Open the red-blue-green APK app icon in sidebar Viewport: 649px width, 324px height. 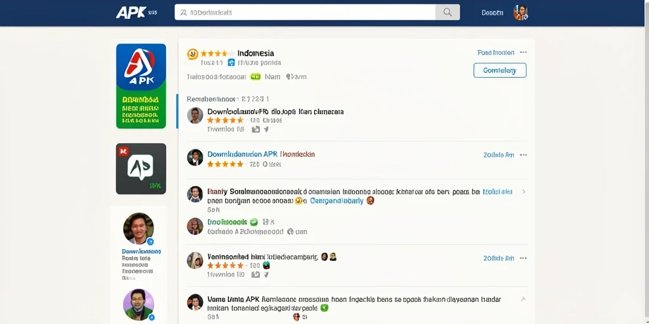141,86
